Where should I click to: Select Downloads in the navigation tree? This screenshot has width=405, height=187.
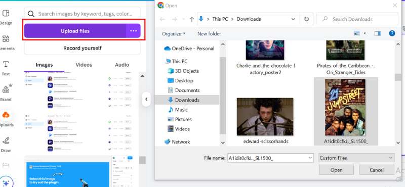pyautogui.click(x=187, y=100)
